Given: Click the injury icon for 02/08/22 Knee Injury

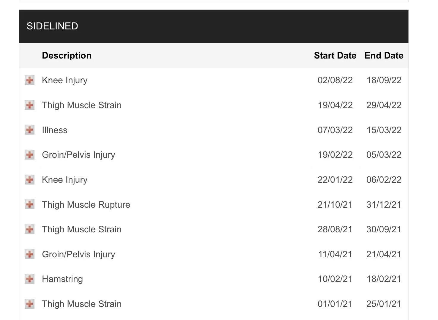Looking at the screenshot, I should click(x=29, y=80).
